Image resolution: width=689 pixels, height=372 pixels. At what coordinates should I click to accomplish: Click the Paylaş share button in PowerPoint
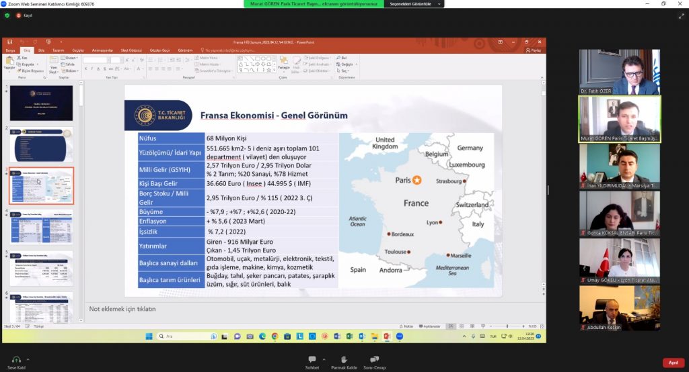point(534,50)
